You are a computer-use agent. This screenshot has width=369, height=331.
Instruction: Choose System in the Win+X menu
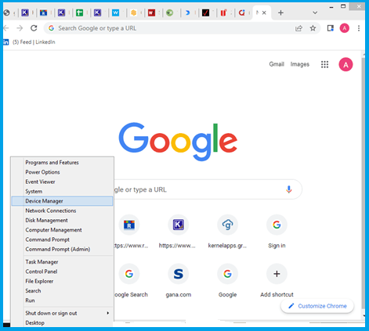tap(62, 192)
